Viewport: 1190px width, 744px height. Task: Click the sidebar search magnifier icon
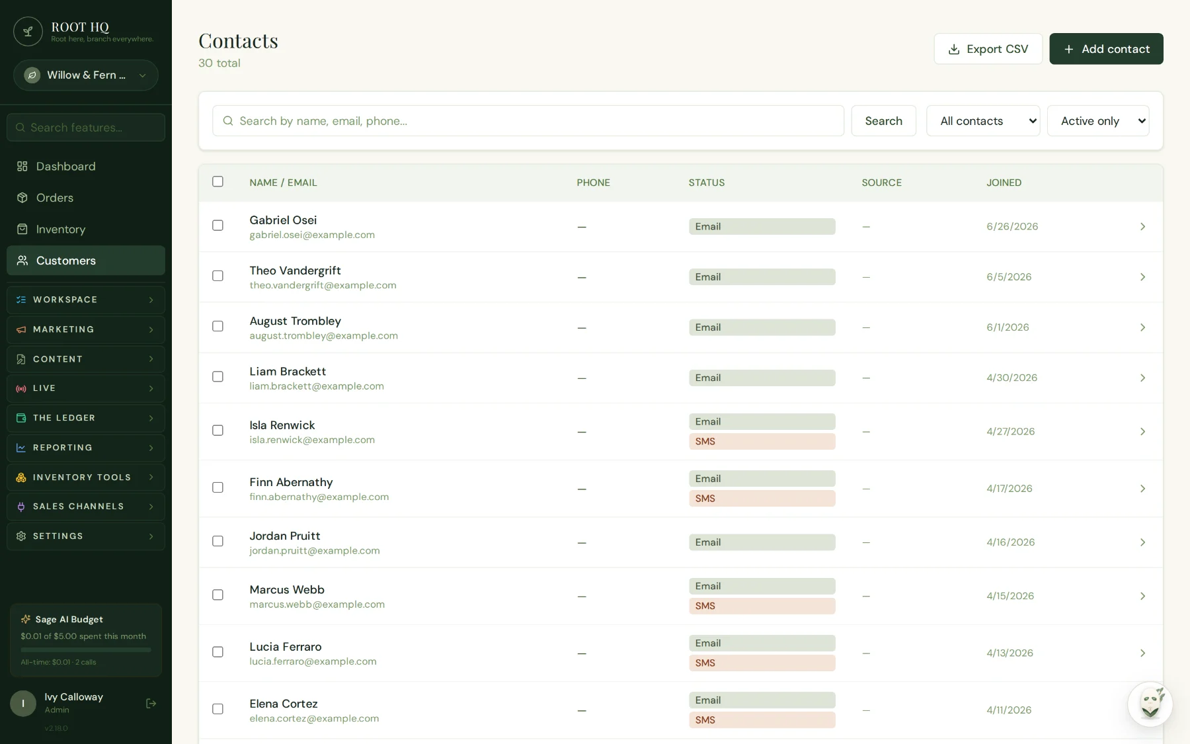coord(20,128)
